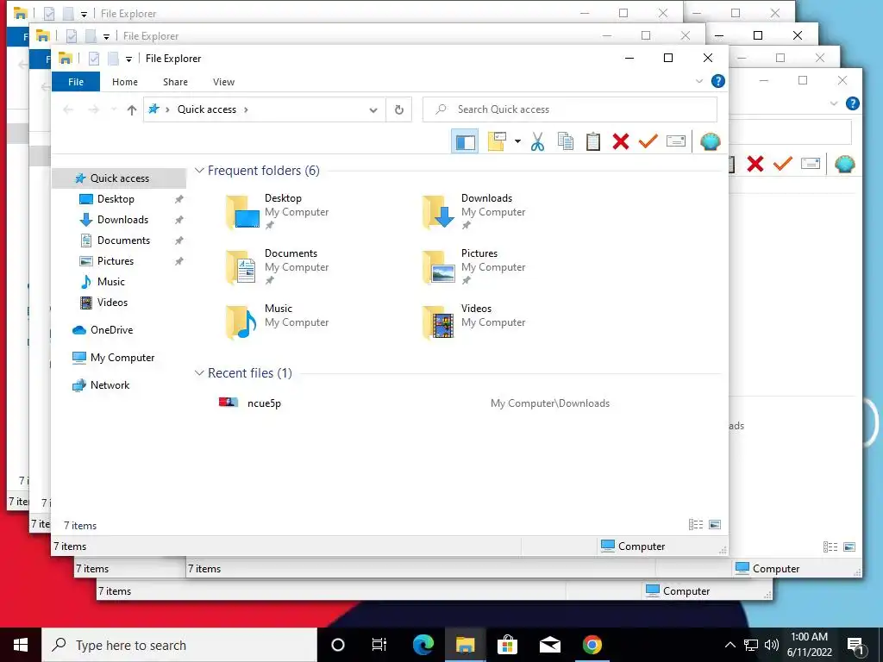Click the taskbar search box
This screenshot has height=662, width=883.
tap(179, 645)
